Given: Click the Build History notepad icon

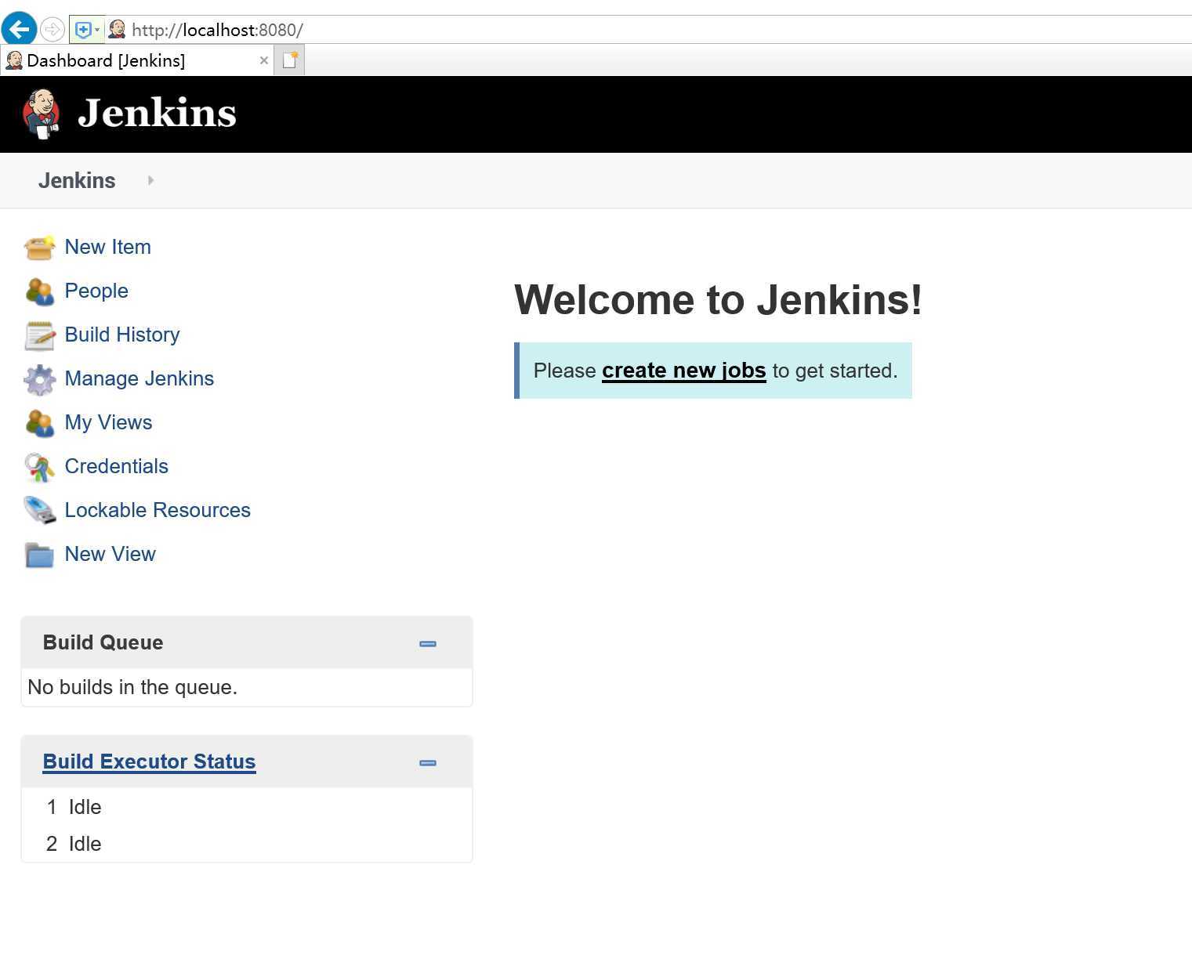Looking at the screenshot, I should 39,335.
